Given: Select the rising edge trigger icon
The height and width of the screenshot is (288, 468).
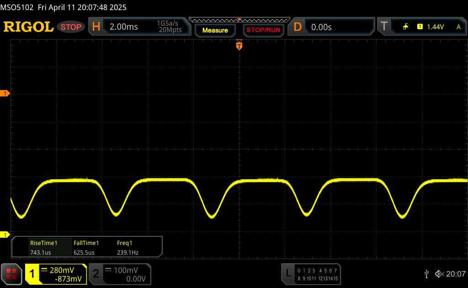Looking at the screenshot, I should point(405,27).
